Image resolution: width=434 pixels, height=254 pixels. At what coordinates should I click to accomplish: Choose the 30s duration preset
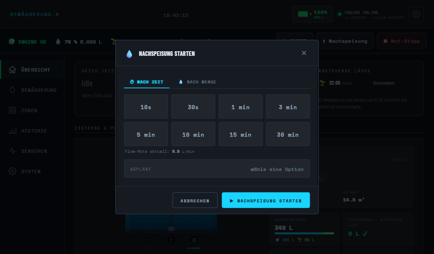[x=193, y=107]
